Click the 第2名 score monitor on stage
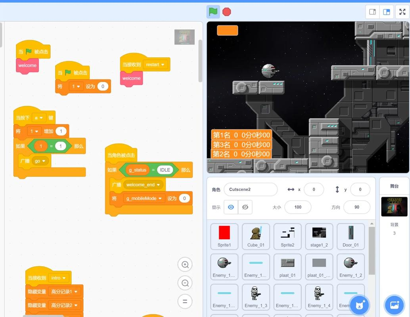 point(241,154)
